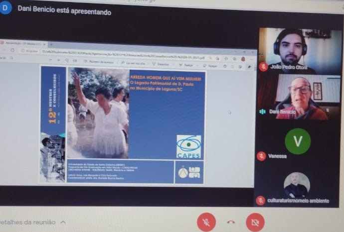Select Vanessa's green V avatar
Image resolution: width=344 pixels, height=232 pixels.
coord(298,141)
